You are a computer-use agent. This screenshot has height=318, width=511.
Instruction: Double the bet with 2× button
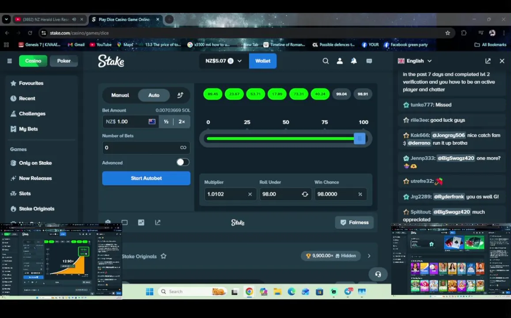pyautogui.click(x=182, y=121)
